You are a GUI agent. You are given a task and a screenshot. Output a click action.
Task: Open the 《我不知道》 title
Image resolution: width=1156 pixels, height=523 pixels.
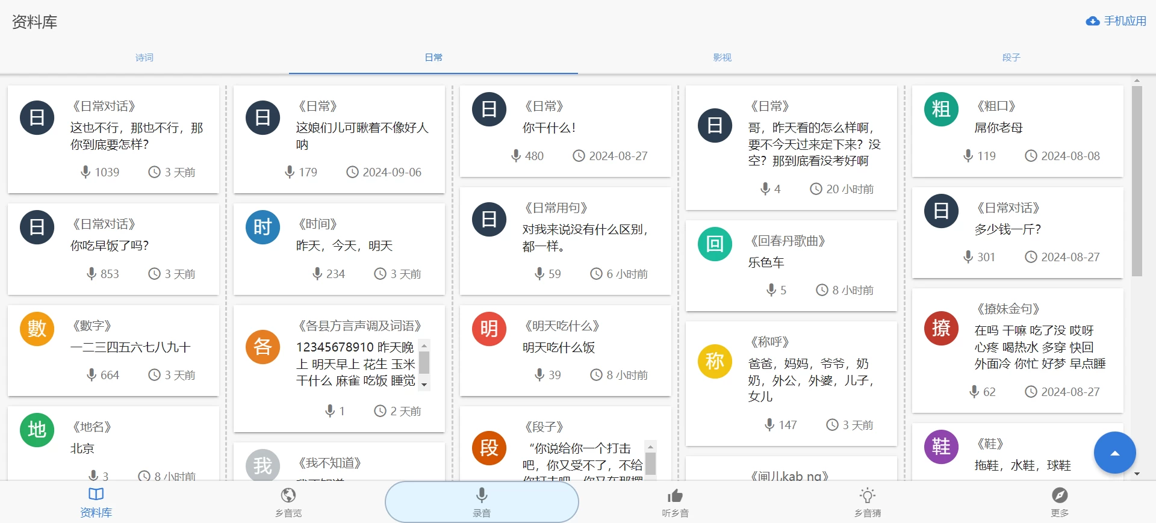[x=330, y=463]
